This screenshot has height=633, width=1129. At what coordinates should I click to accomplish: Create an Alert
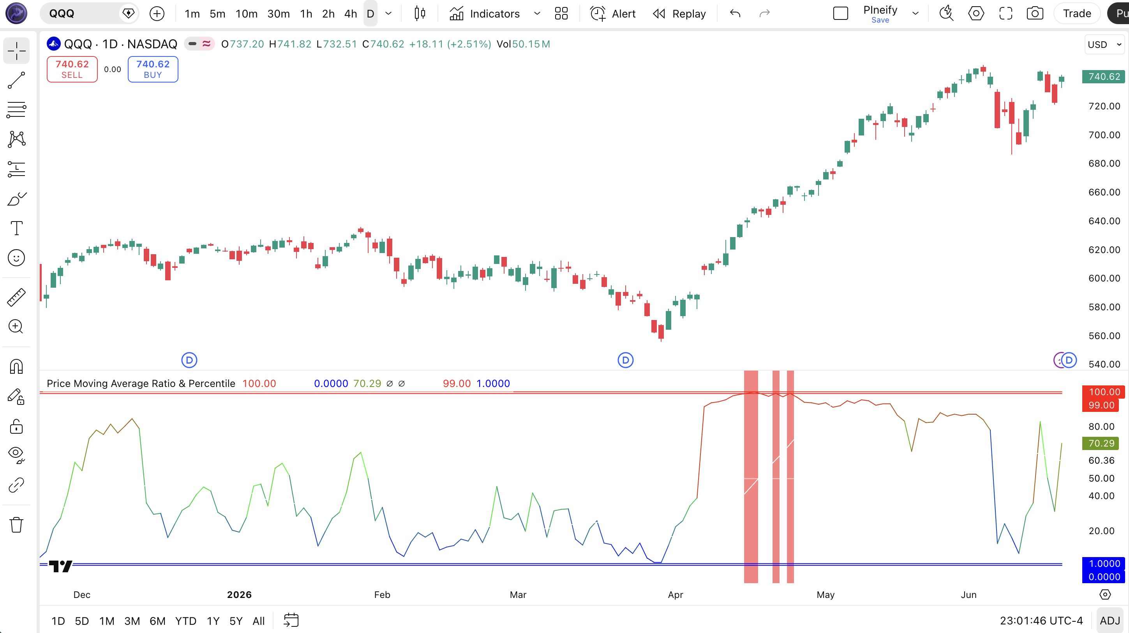(613, 14)
